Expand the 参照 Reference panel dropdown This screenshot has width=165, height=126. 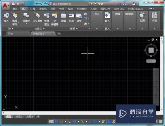pos(74,29)
